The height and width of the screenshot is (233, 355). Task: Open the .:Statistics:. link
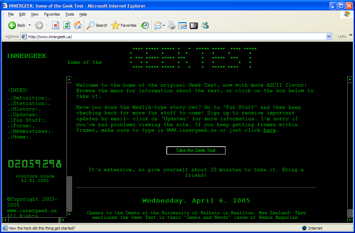click(29, 104)
